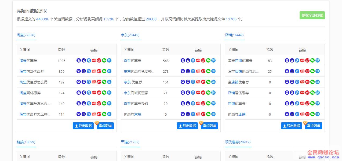Click the 优惠券店铺 keyword
This screenshot has height=161, width=342.
point(237,115)
